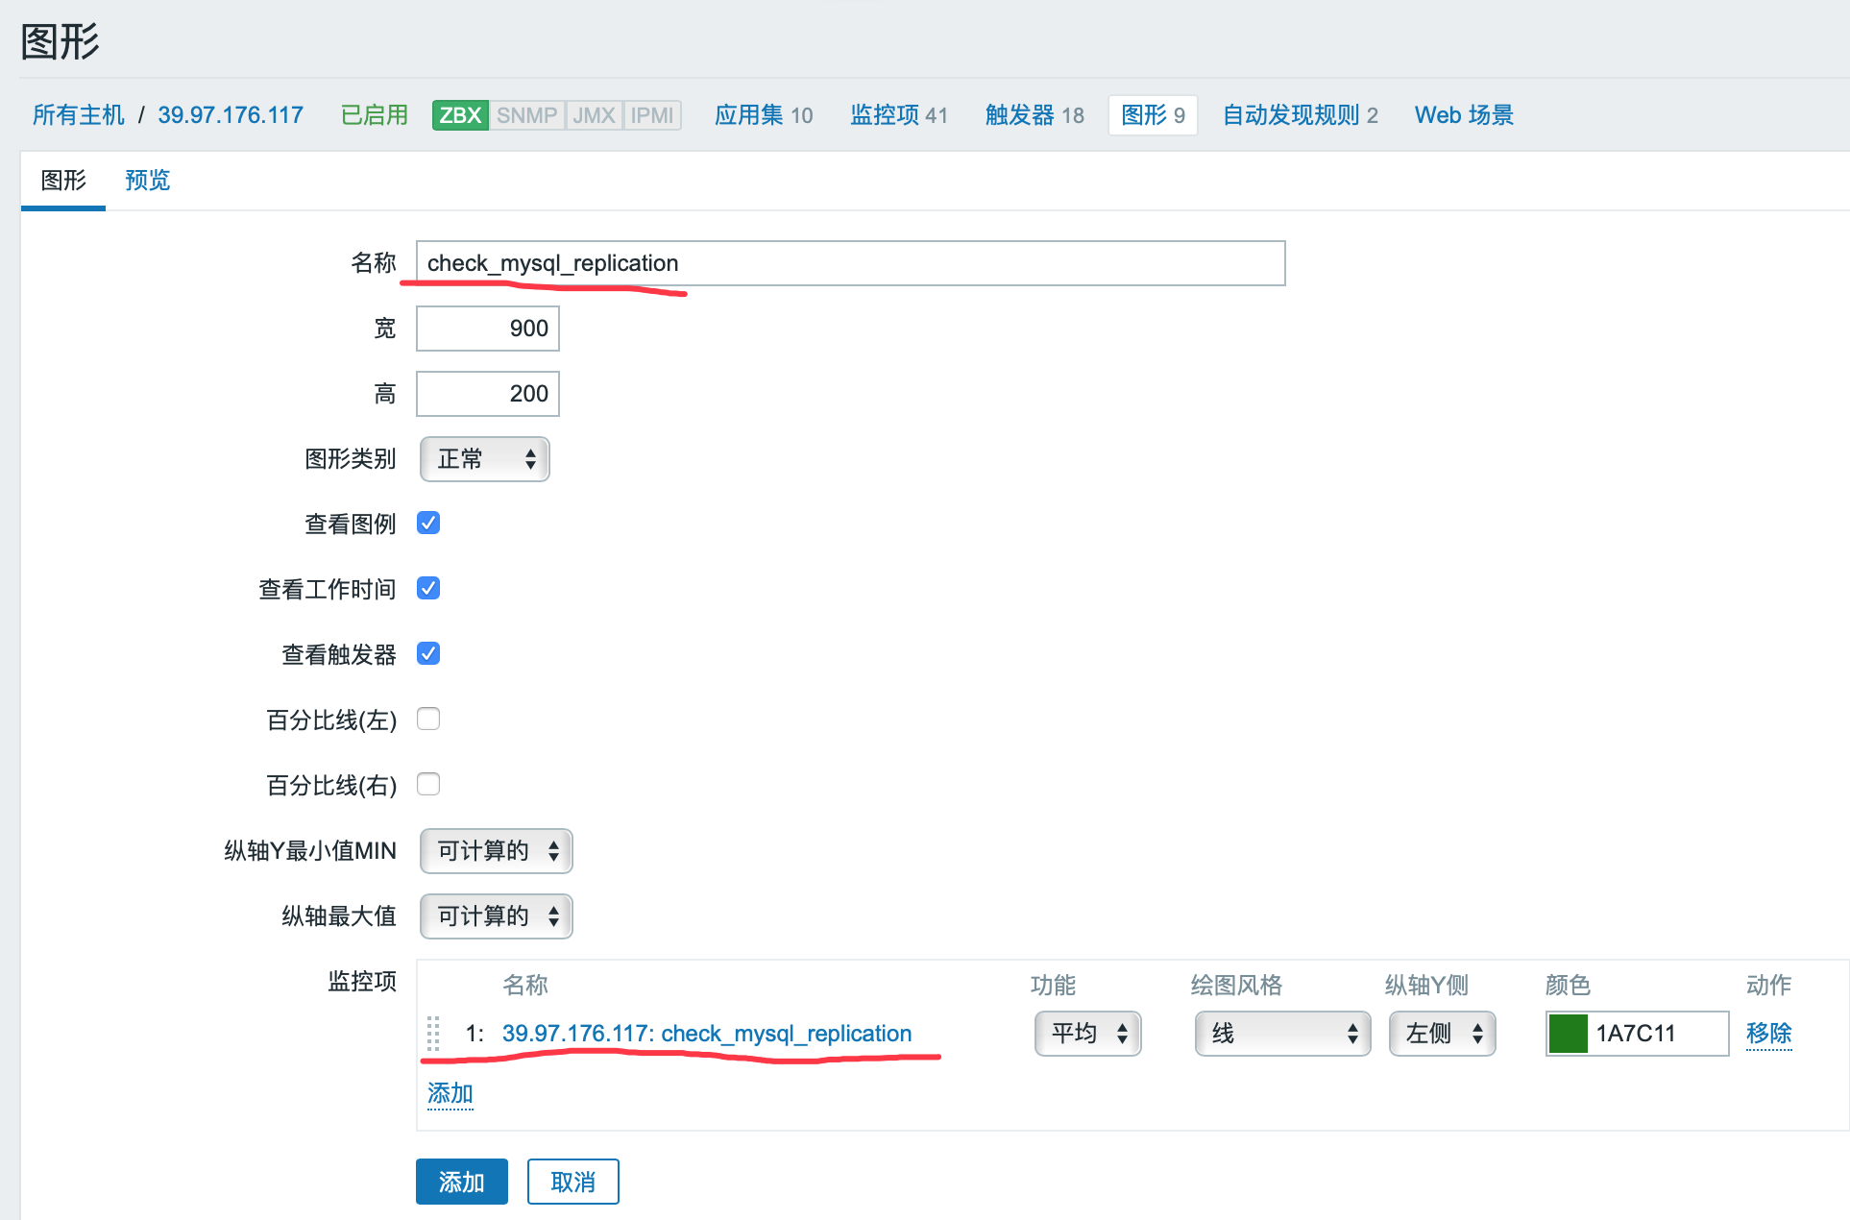
Task: Switch to the 预览 tab
Action: tap(147, 181)
